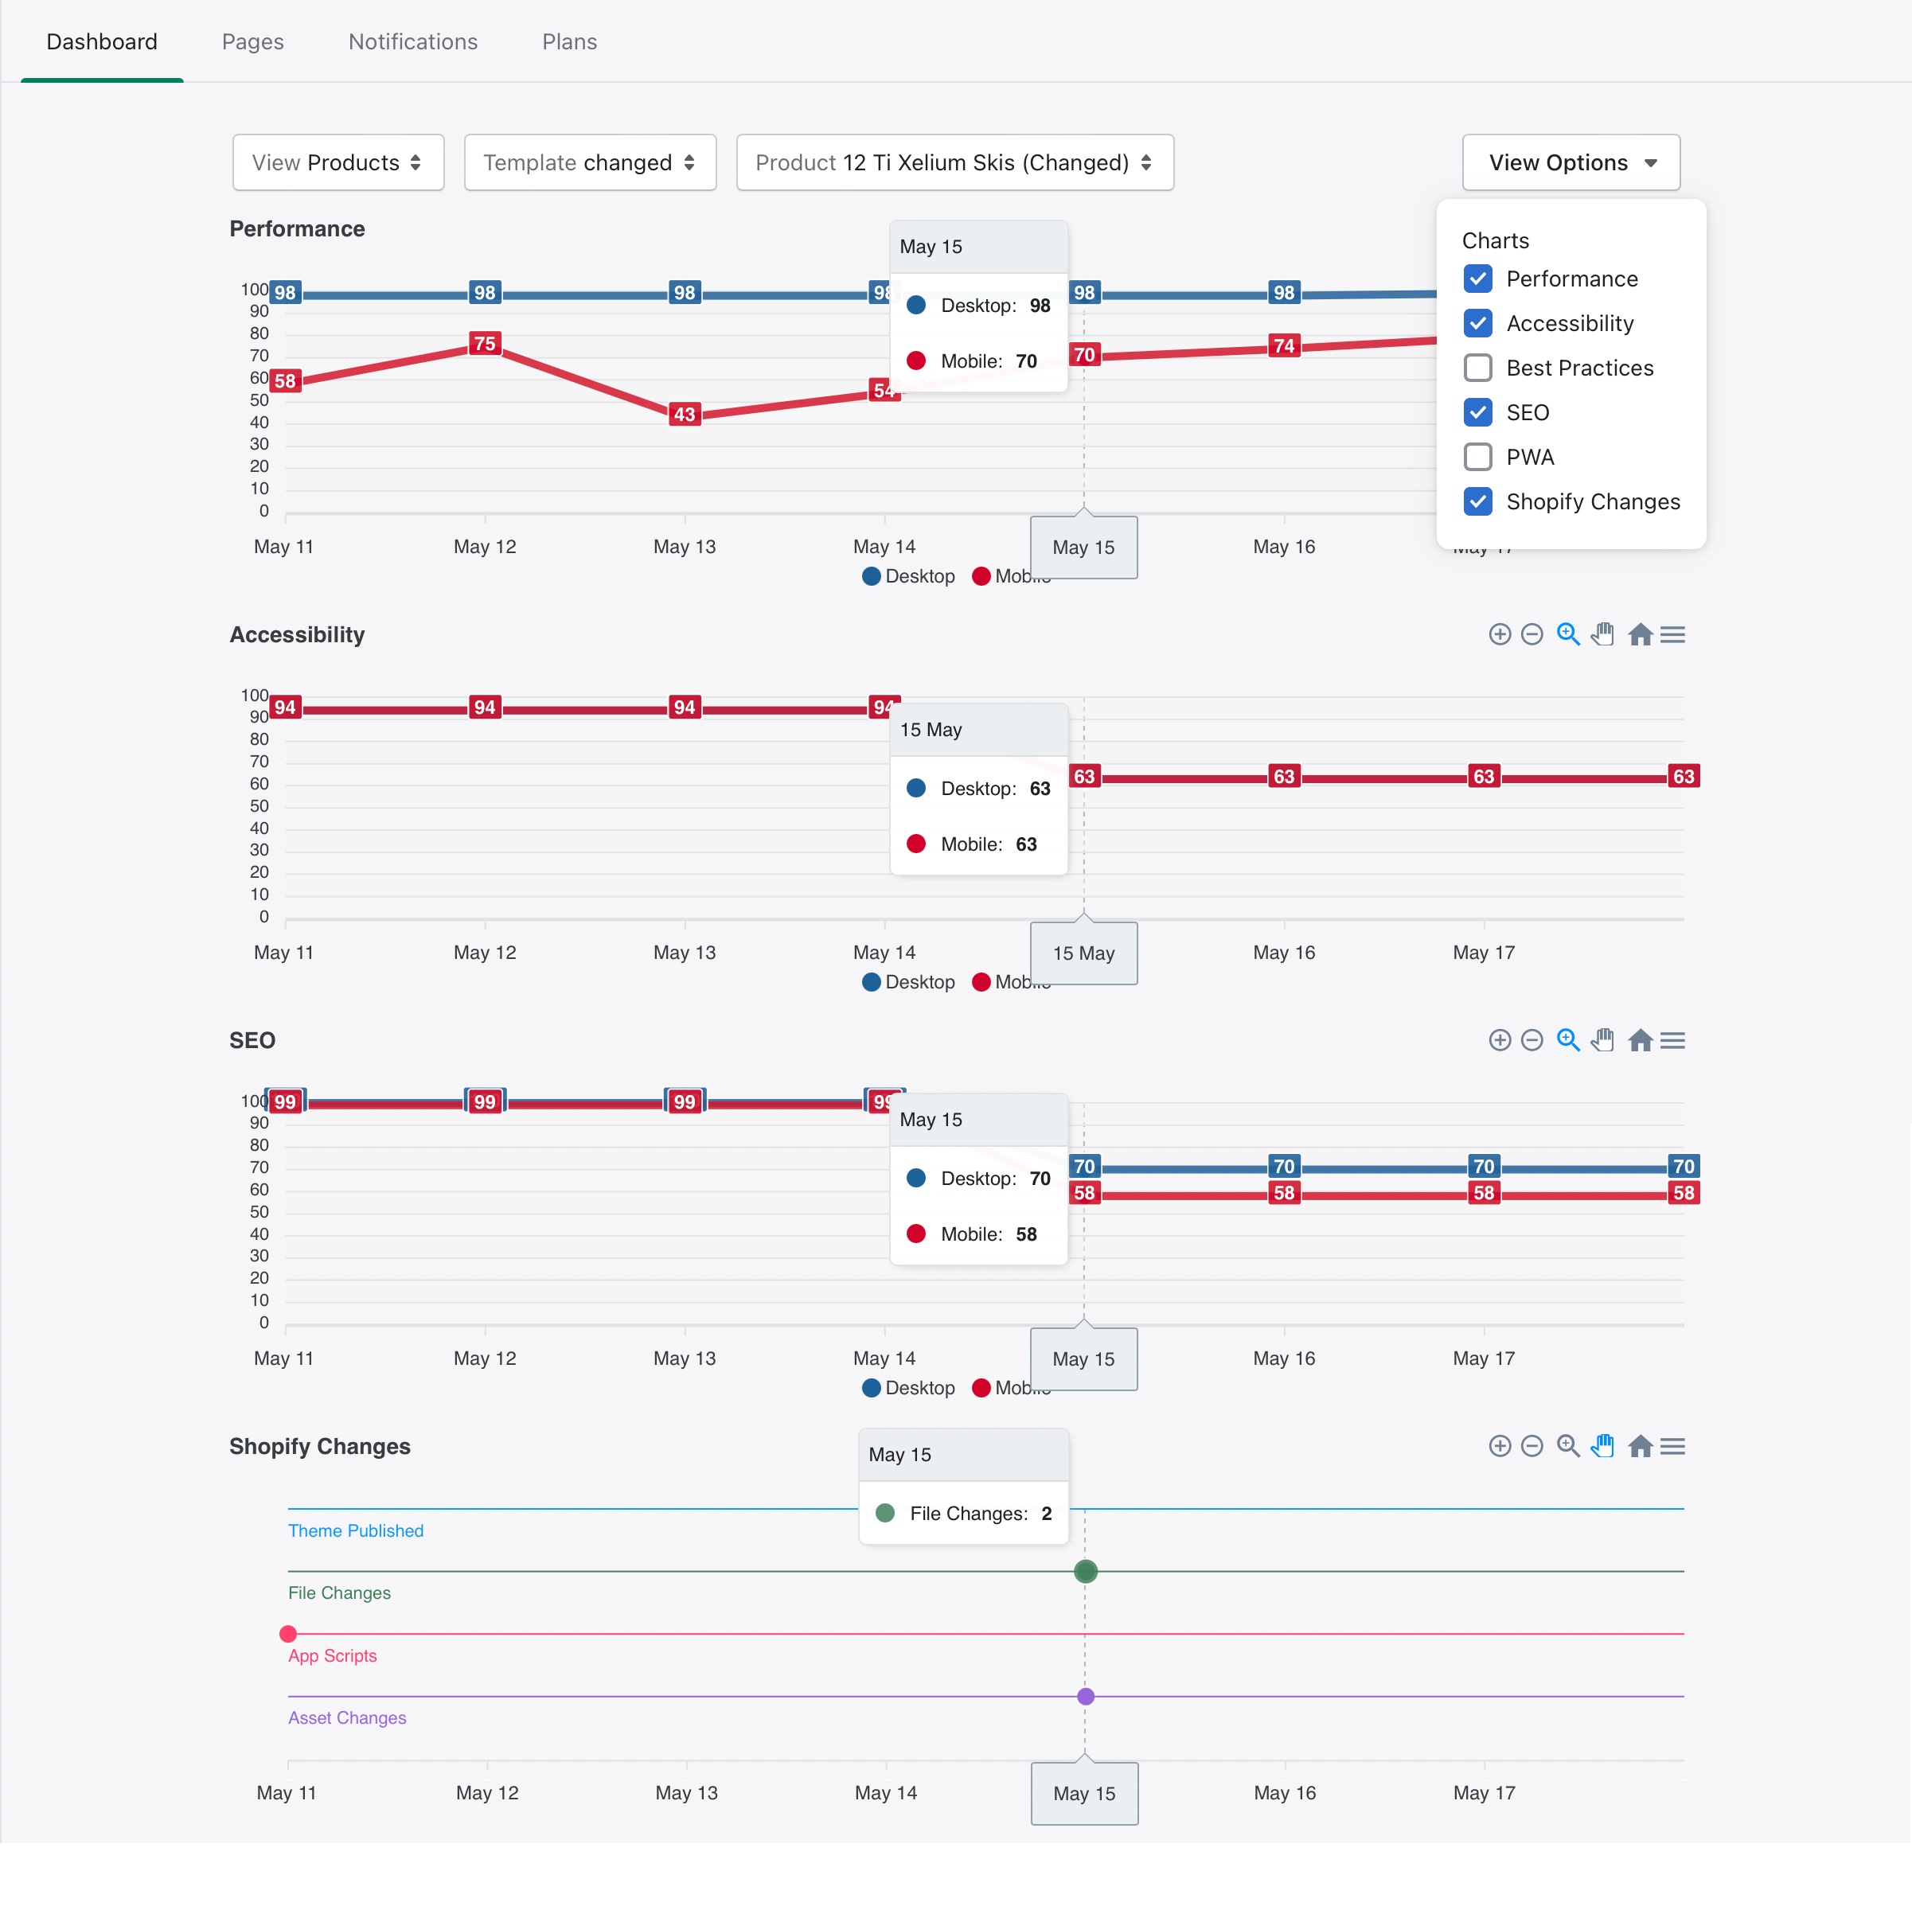Enable the Best Practices chart checkbox
The image size is (1912, 1910).
coord(1477,368)
